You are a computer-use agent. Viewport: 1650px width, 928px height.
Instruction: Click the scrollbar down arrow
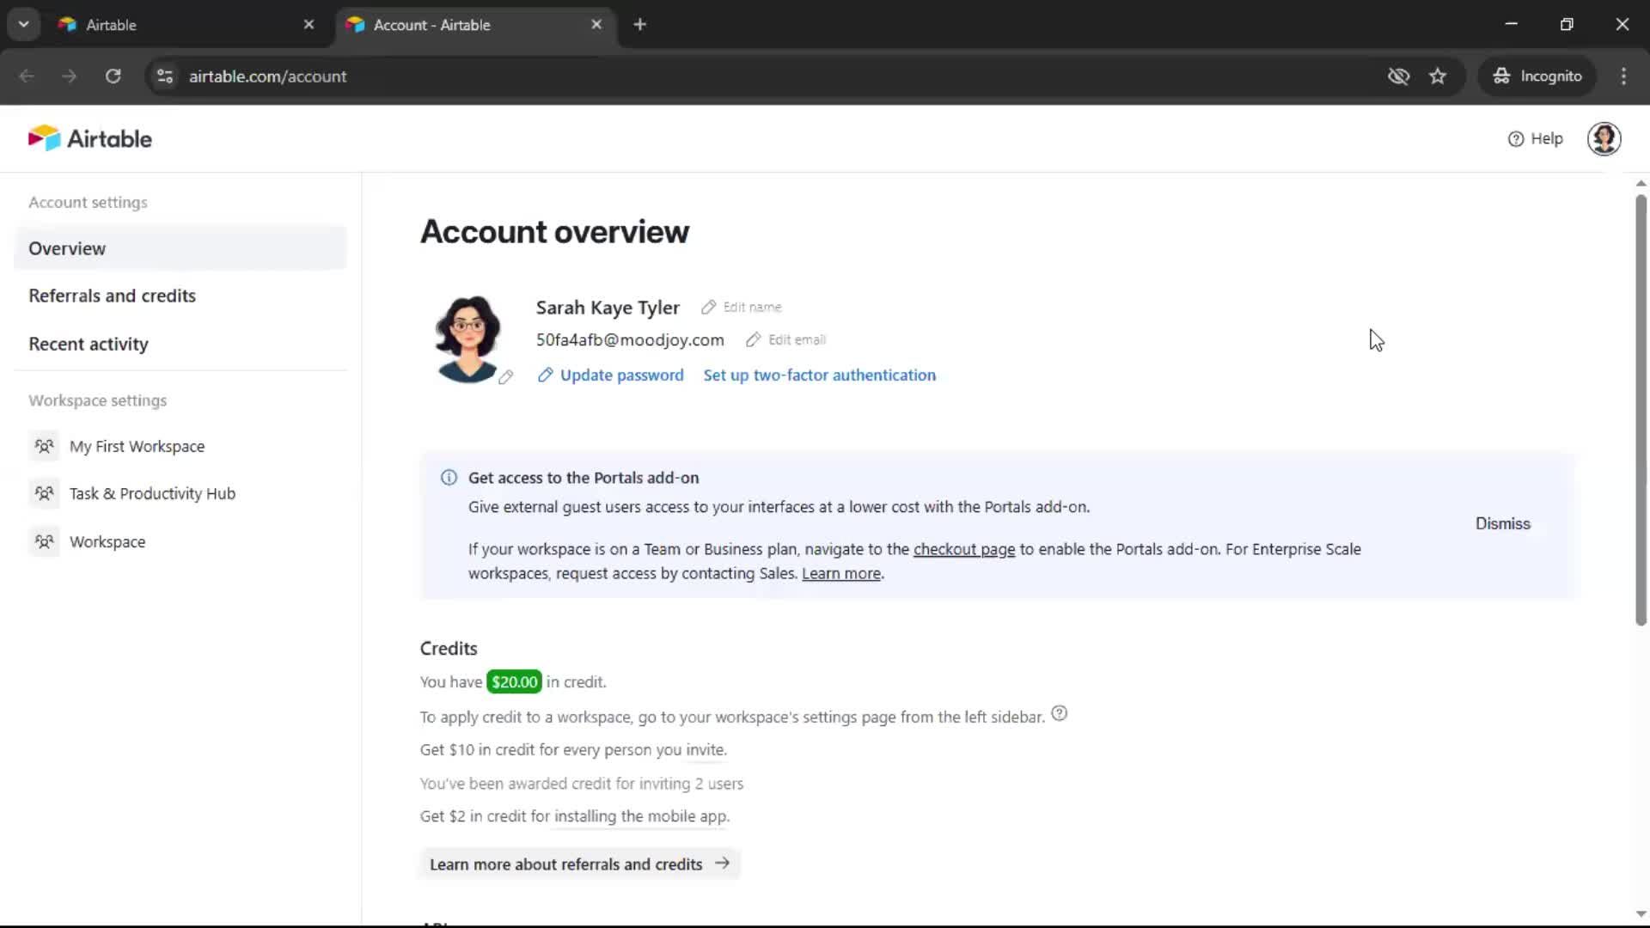(1641, 914)
